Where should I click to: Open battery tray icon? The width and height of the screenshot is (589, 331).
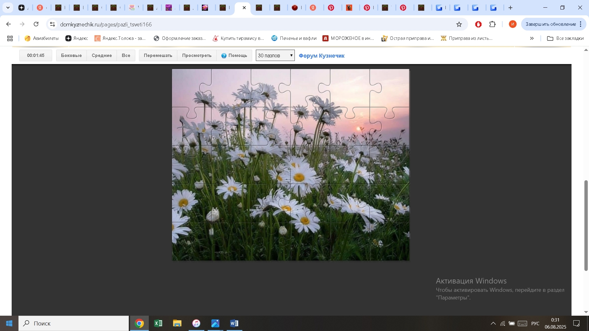pyautogui.click(x=512, y=323)
